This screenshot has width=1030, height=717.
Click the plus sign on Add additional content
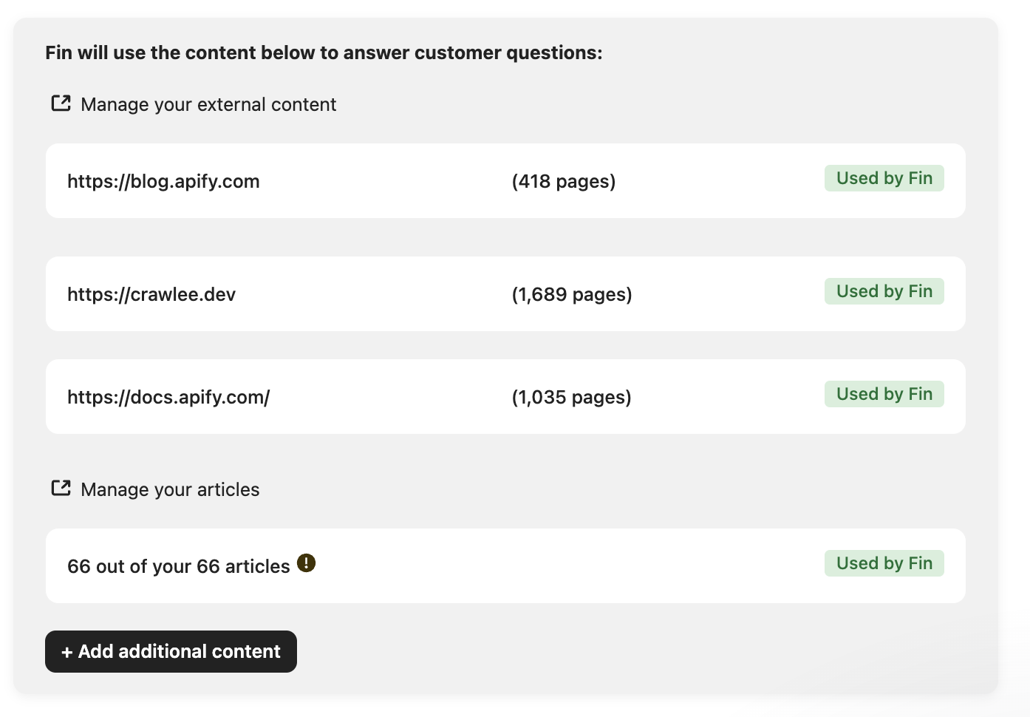click(x=67, y=652)
